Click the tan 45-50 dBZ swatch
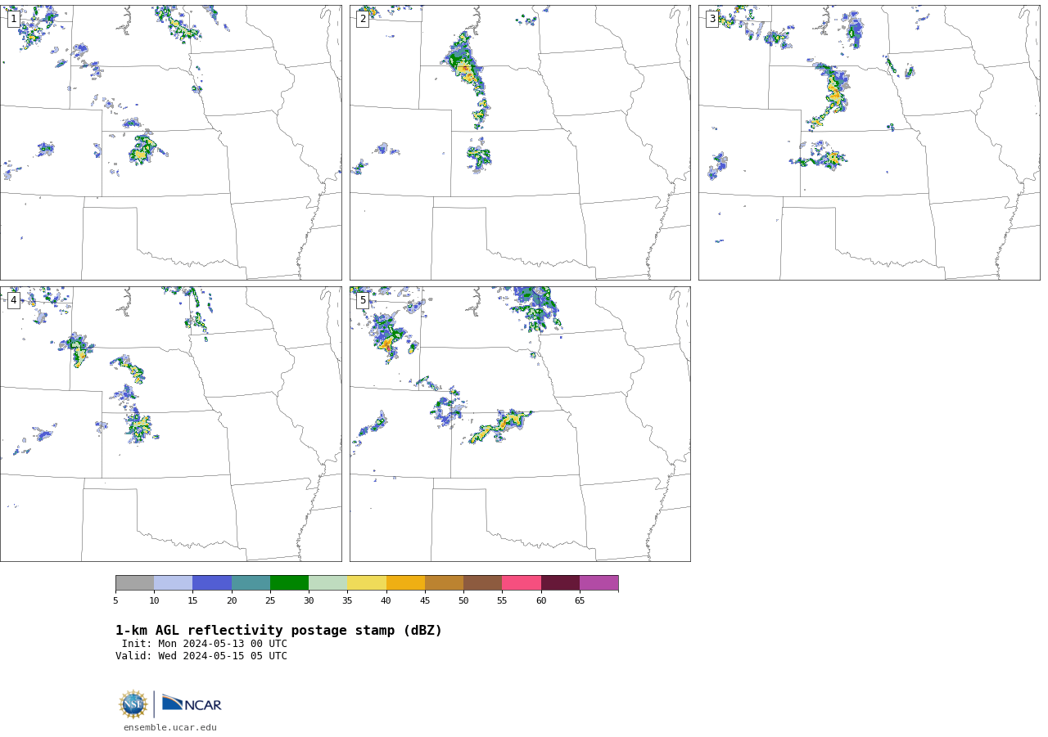 444,582
